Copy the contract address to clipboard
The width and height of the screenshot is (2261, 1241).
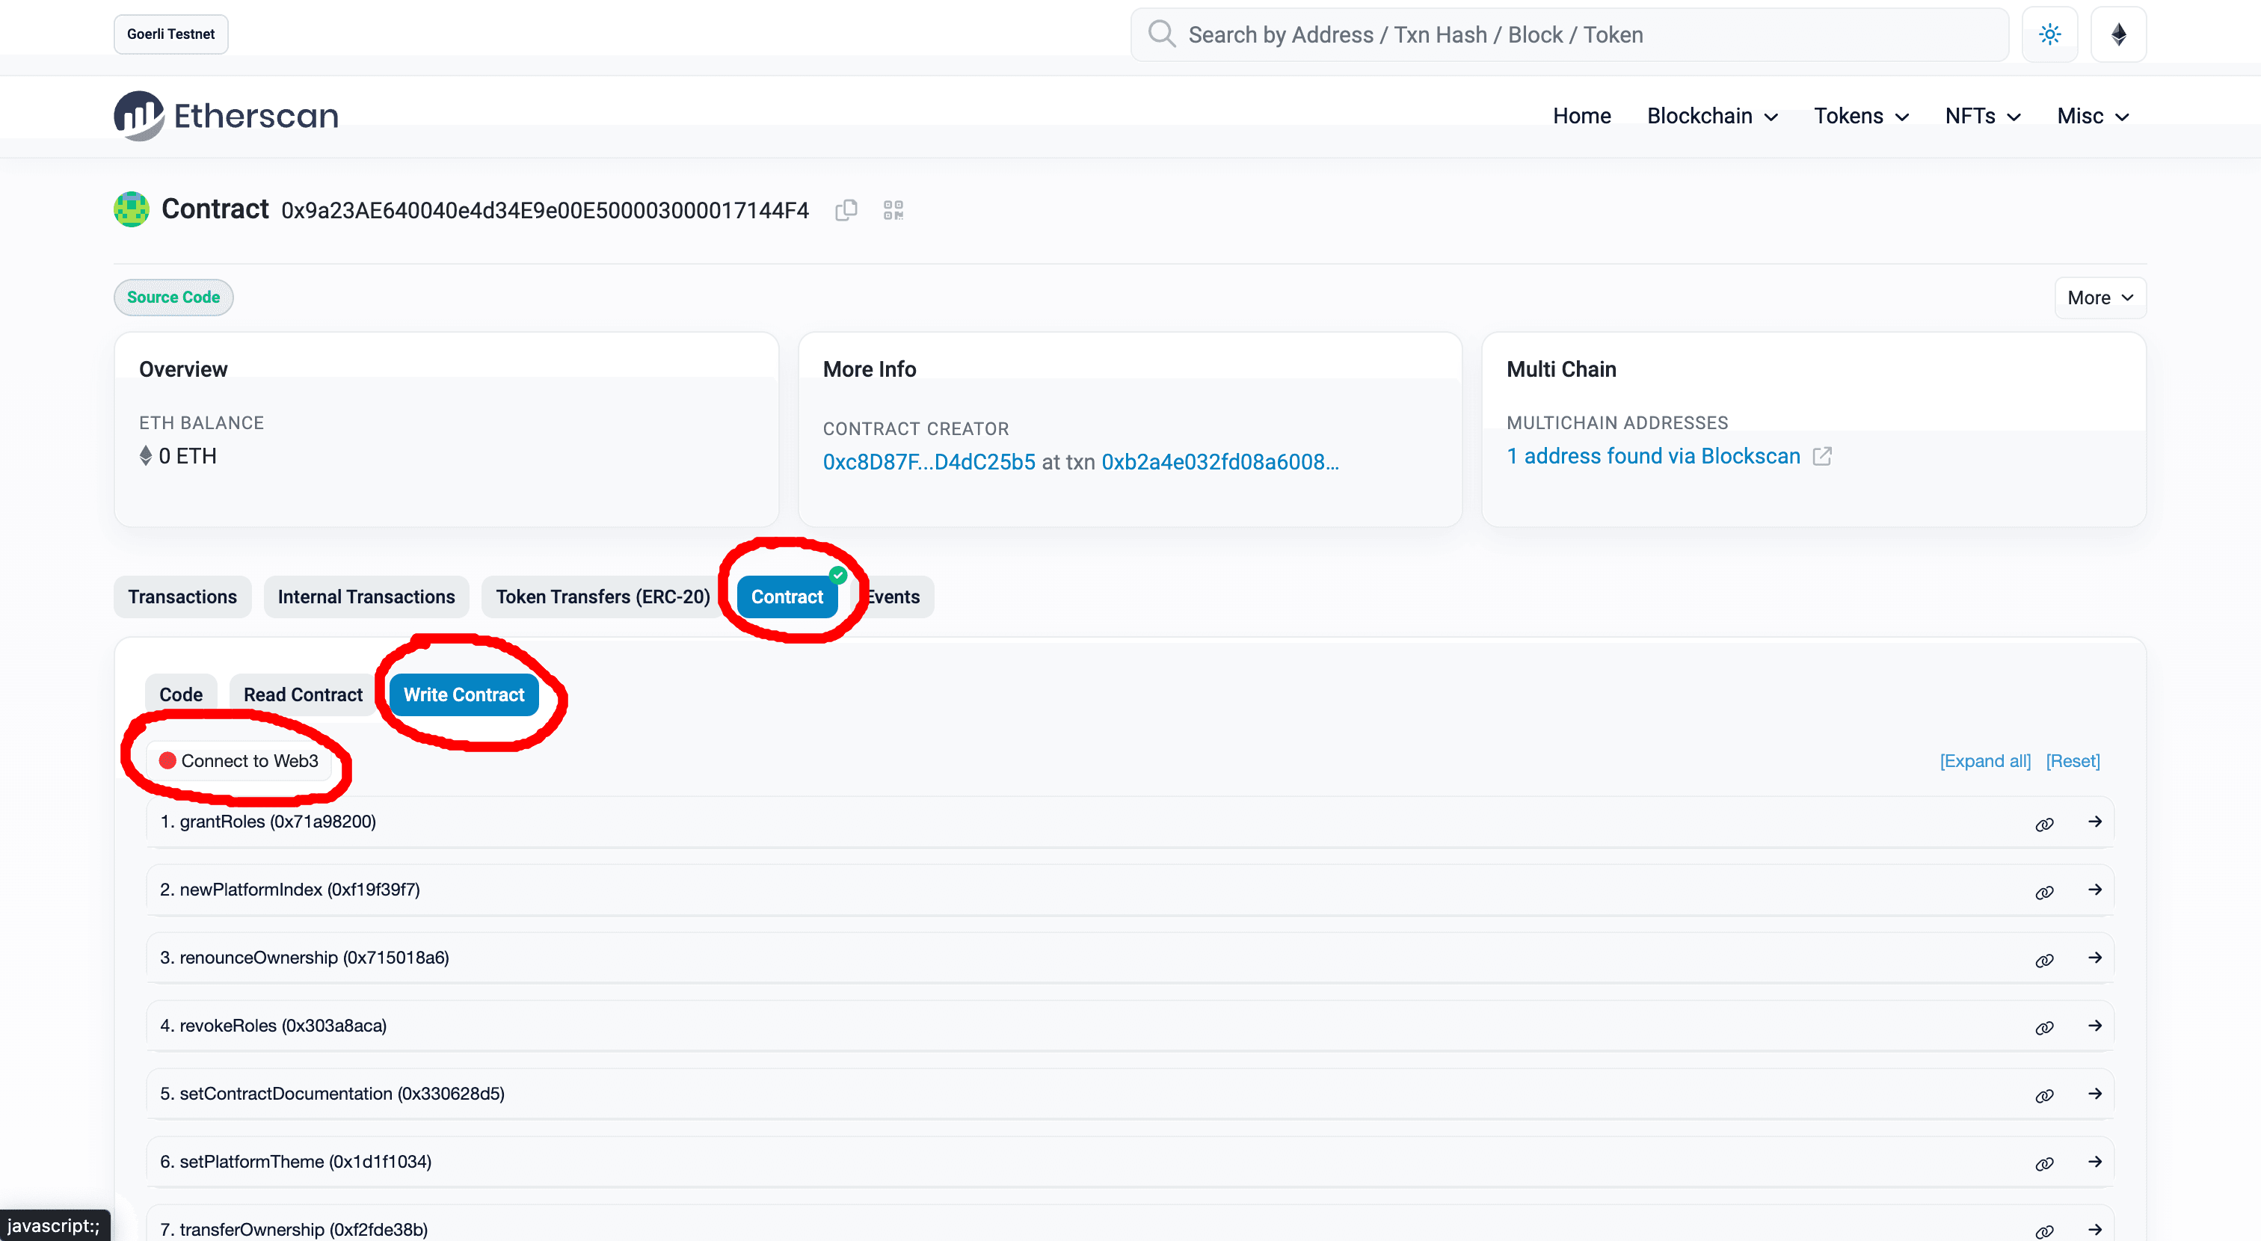tap(845, 210)
